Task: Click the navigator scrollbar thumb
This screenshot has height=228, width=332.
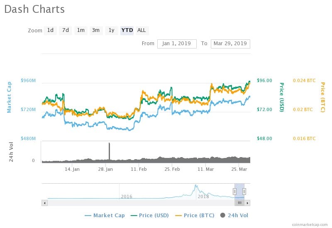Action: tap(239, 203)
